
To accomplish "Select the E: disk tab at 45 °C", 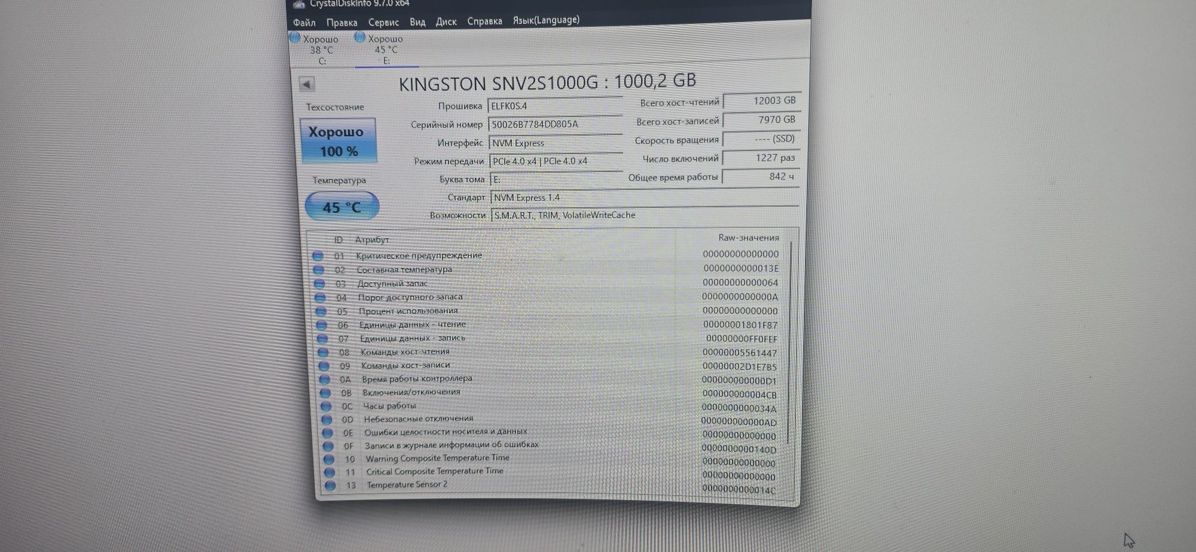I will point(386,50).
